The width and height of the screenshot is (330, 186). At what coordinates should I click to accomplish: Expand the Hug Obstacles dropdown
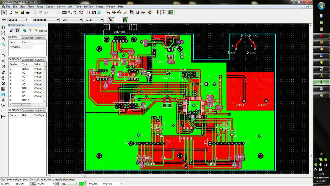[45, 20]
